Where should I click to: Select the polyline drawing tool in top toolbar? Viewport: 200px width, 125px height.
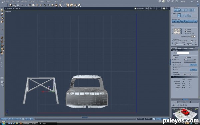[14, 5]
